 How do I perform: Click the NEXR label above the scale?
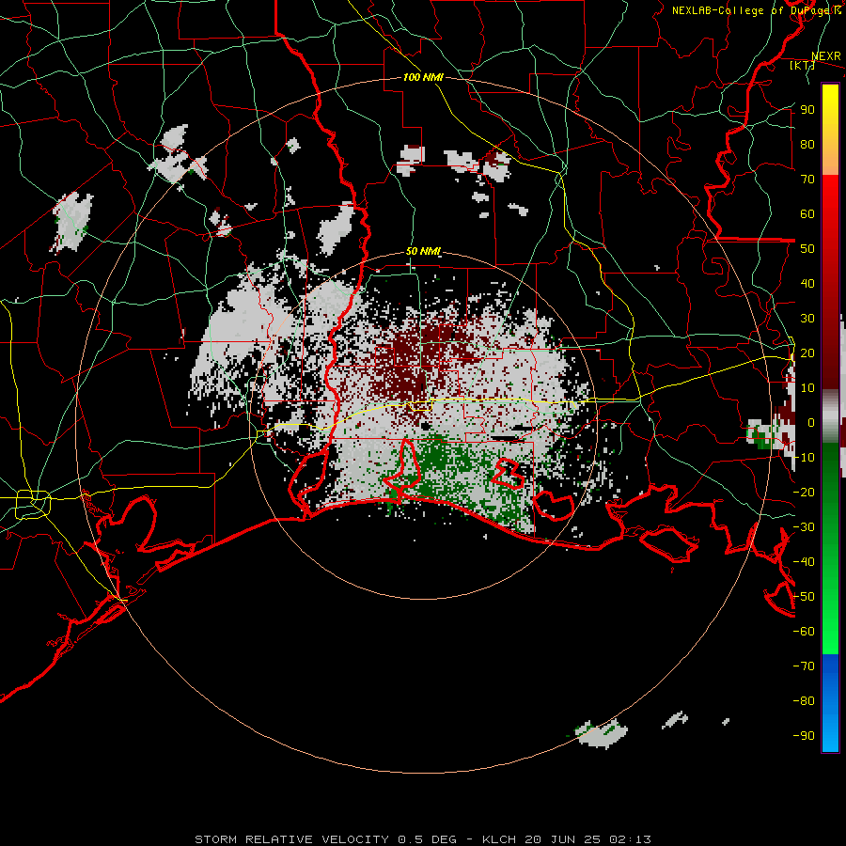(x=825, y=56)
